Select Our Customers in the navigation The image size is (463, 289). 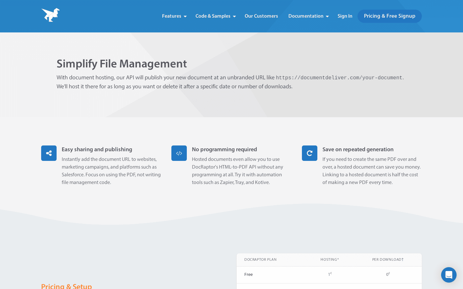tap(261, 16)
